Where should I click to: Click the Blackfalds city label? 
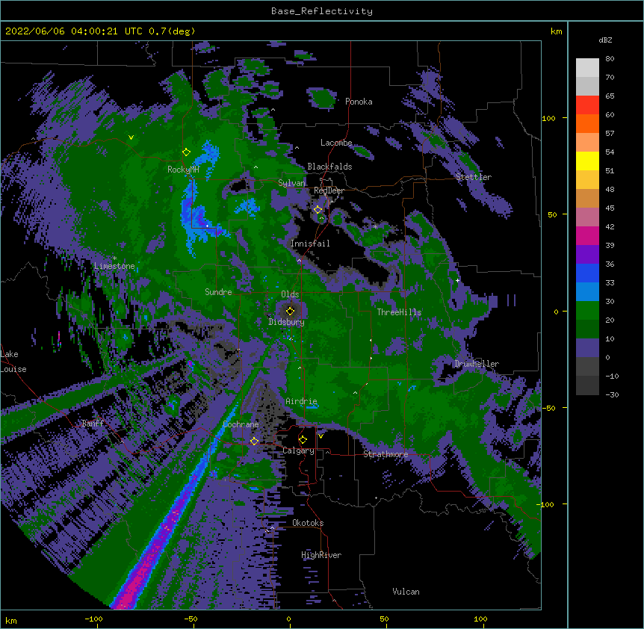coord(329,167)
